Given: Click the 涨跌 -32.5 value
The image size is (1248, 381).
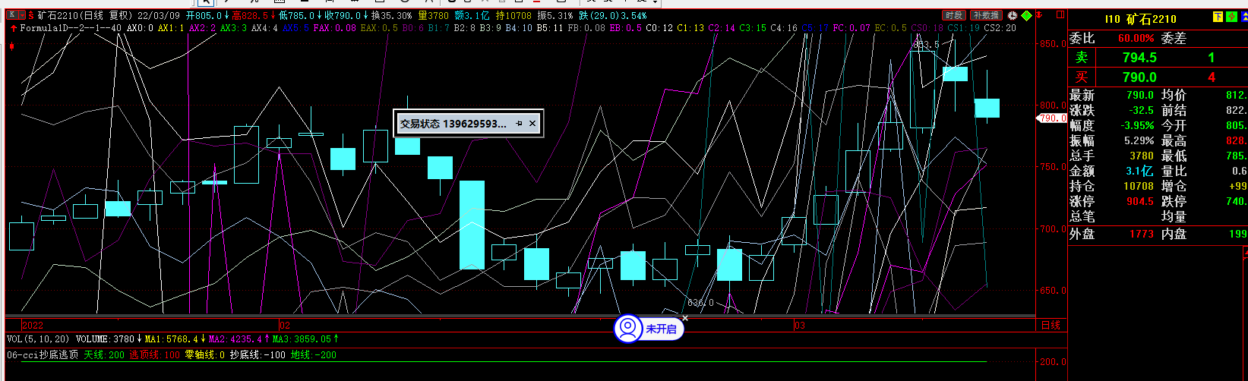Looking at the screenshot, I should point(1141,110).
